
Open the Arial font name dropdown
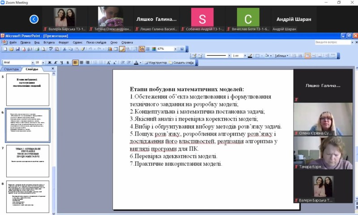tap(33, 63)
